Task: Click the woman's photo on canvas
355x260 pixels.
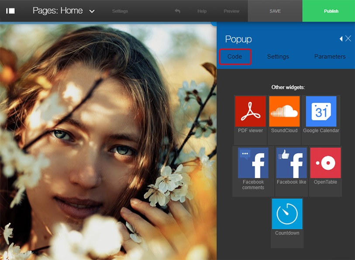Action: (x=108, y=142)
